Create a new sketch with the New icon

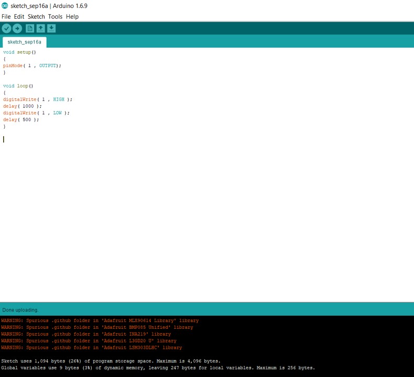click(x=30, y=28)
